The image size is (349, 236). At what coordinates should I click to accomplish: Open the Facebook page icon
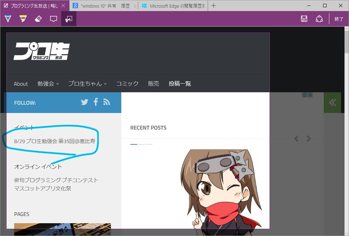[96, 102]
